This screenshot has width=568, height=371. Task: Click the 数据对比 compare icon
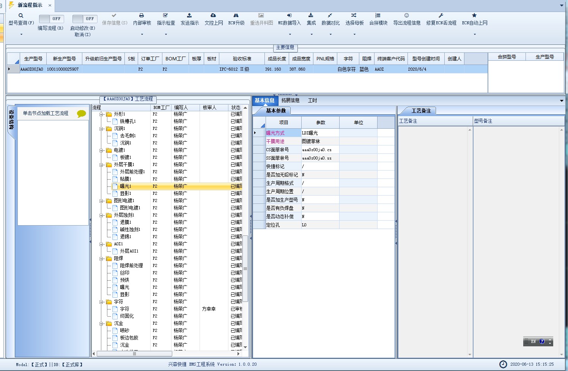pos(330,16)
